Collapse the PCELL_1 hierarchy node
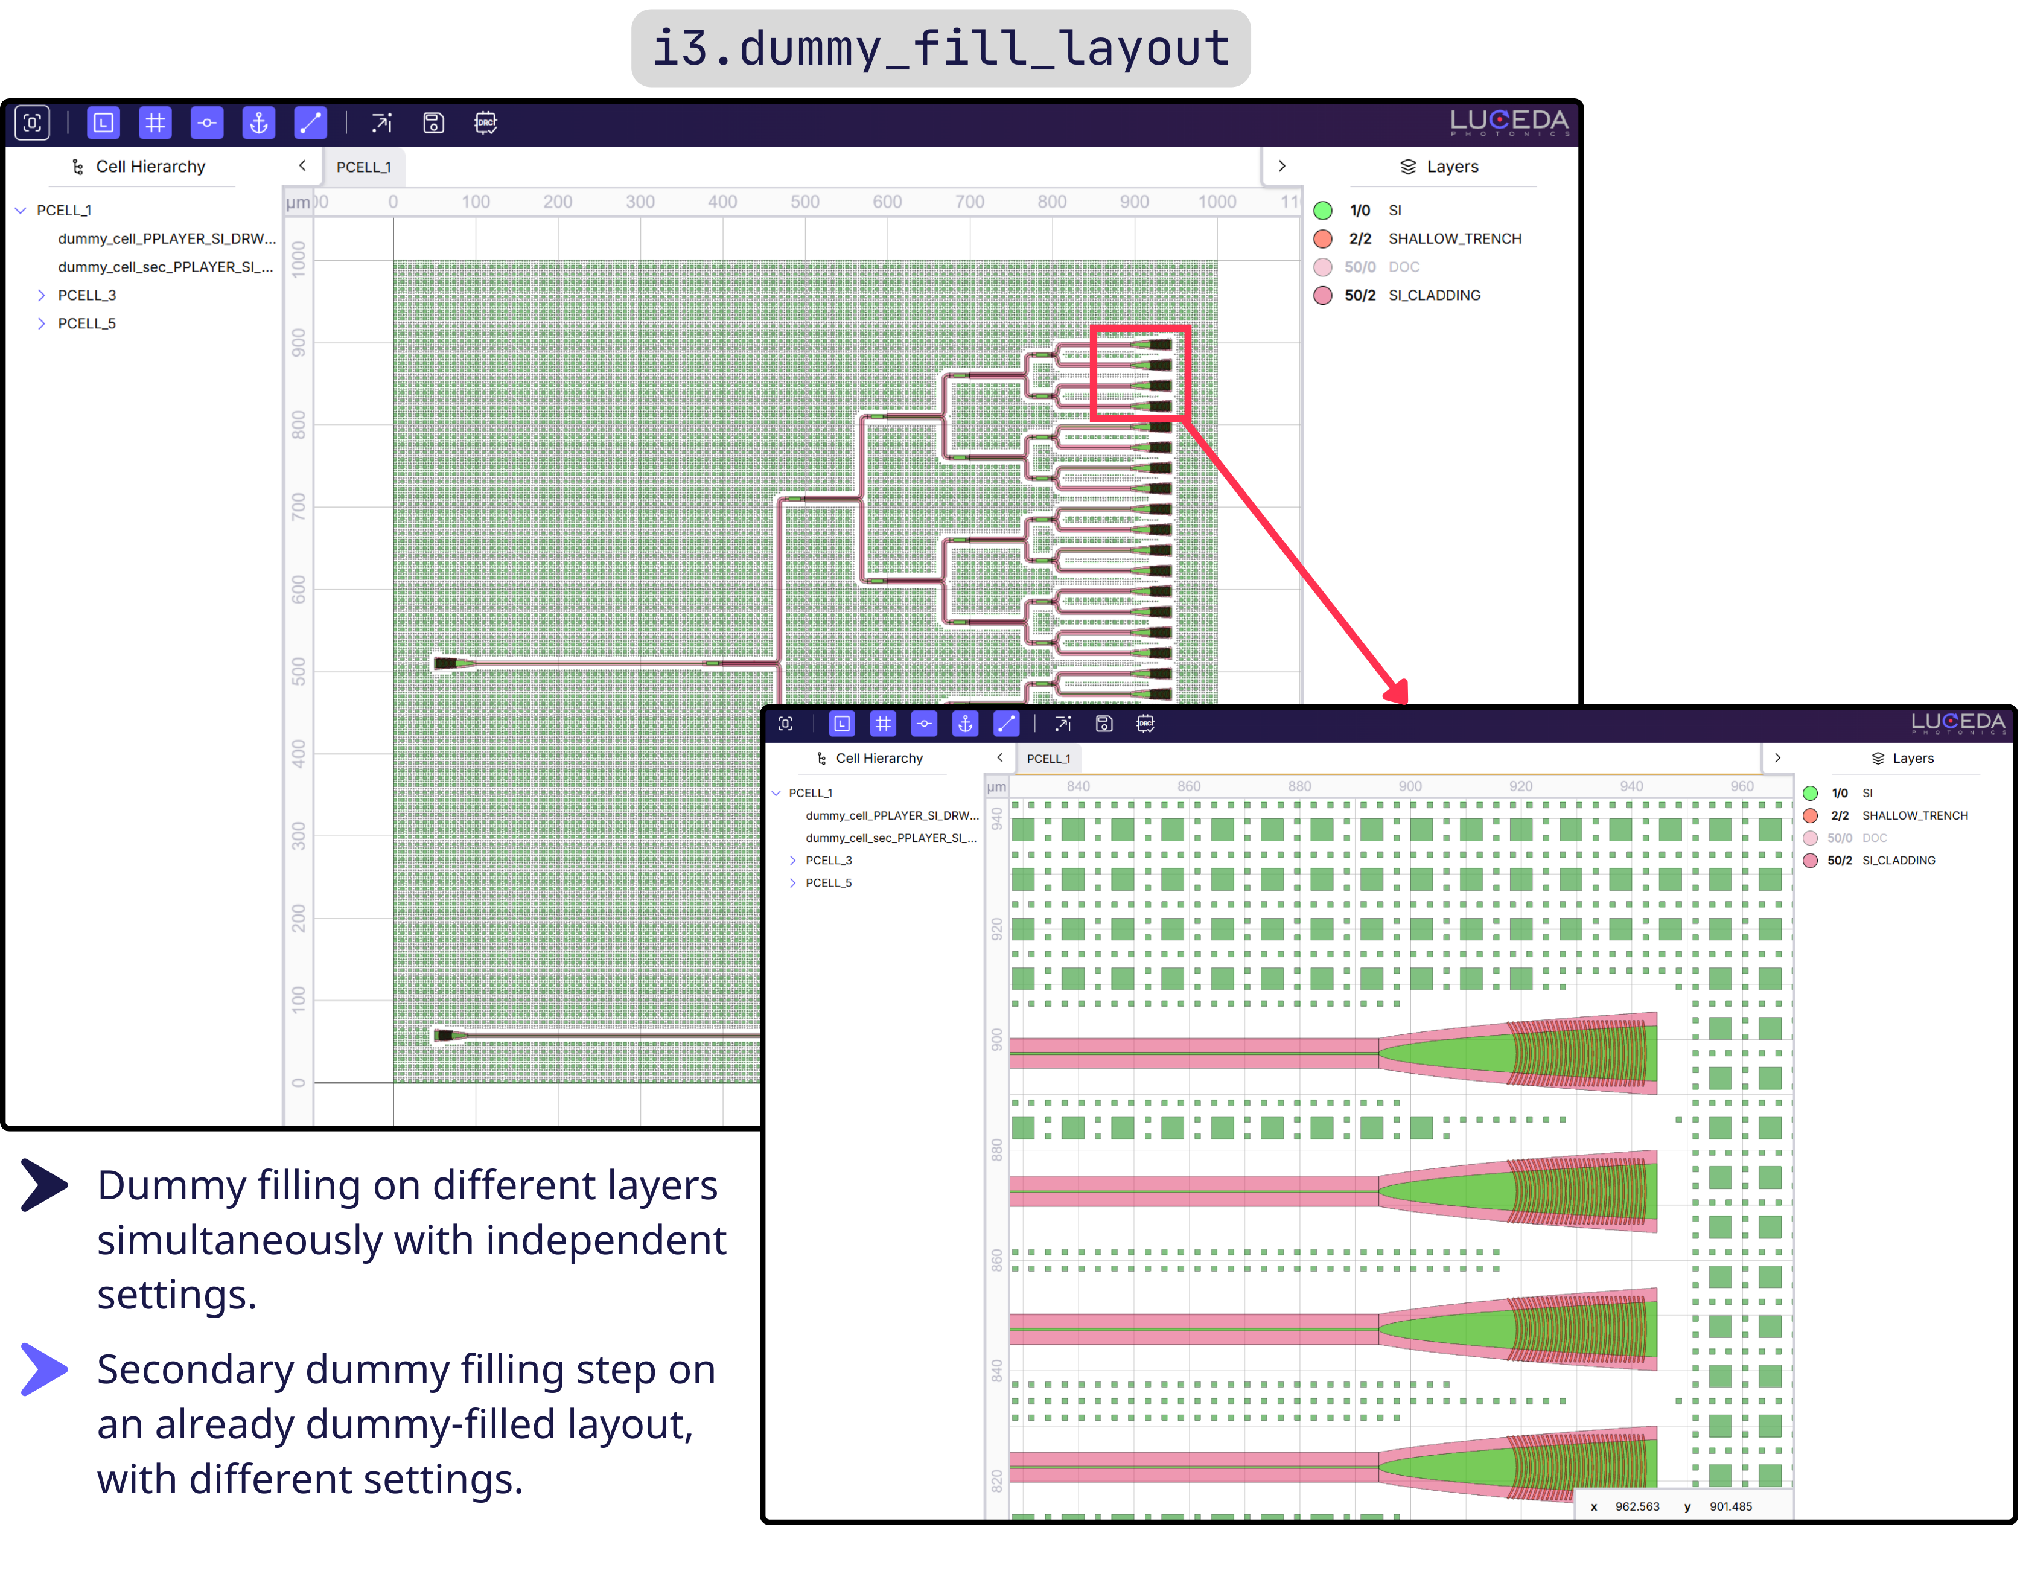Viewport: 2020px width, 1571px height. click(21, 210)
